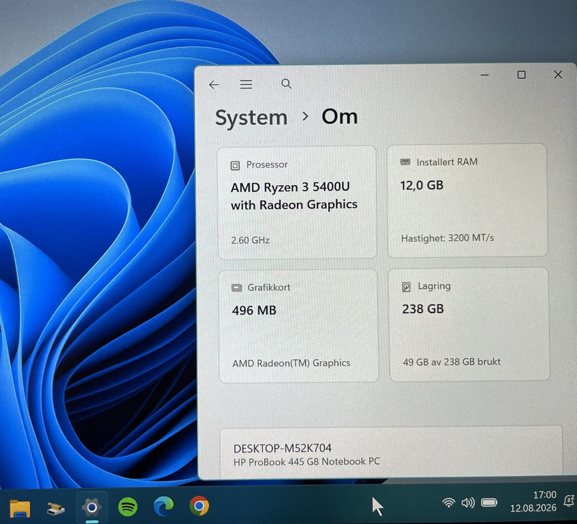Click the 49 GB av 238 GB brukt text
The width and height of the screenshot is (577, 524).
pos(451,362)
